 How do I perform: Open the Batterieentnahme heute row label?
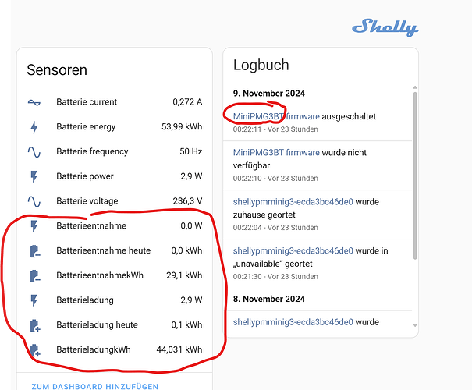(103, 250)
